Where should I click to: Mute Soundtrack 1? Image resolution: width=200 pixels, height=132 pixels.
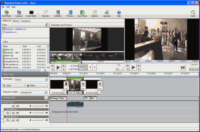(17, 113)
